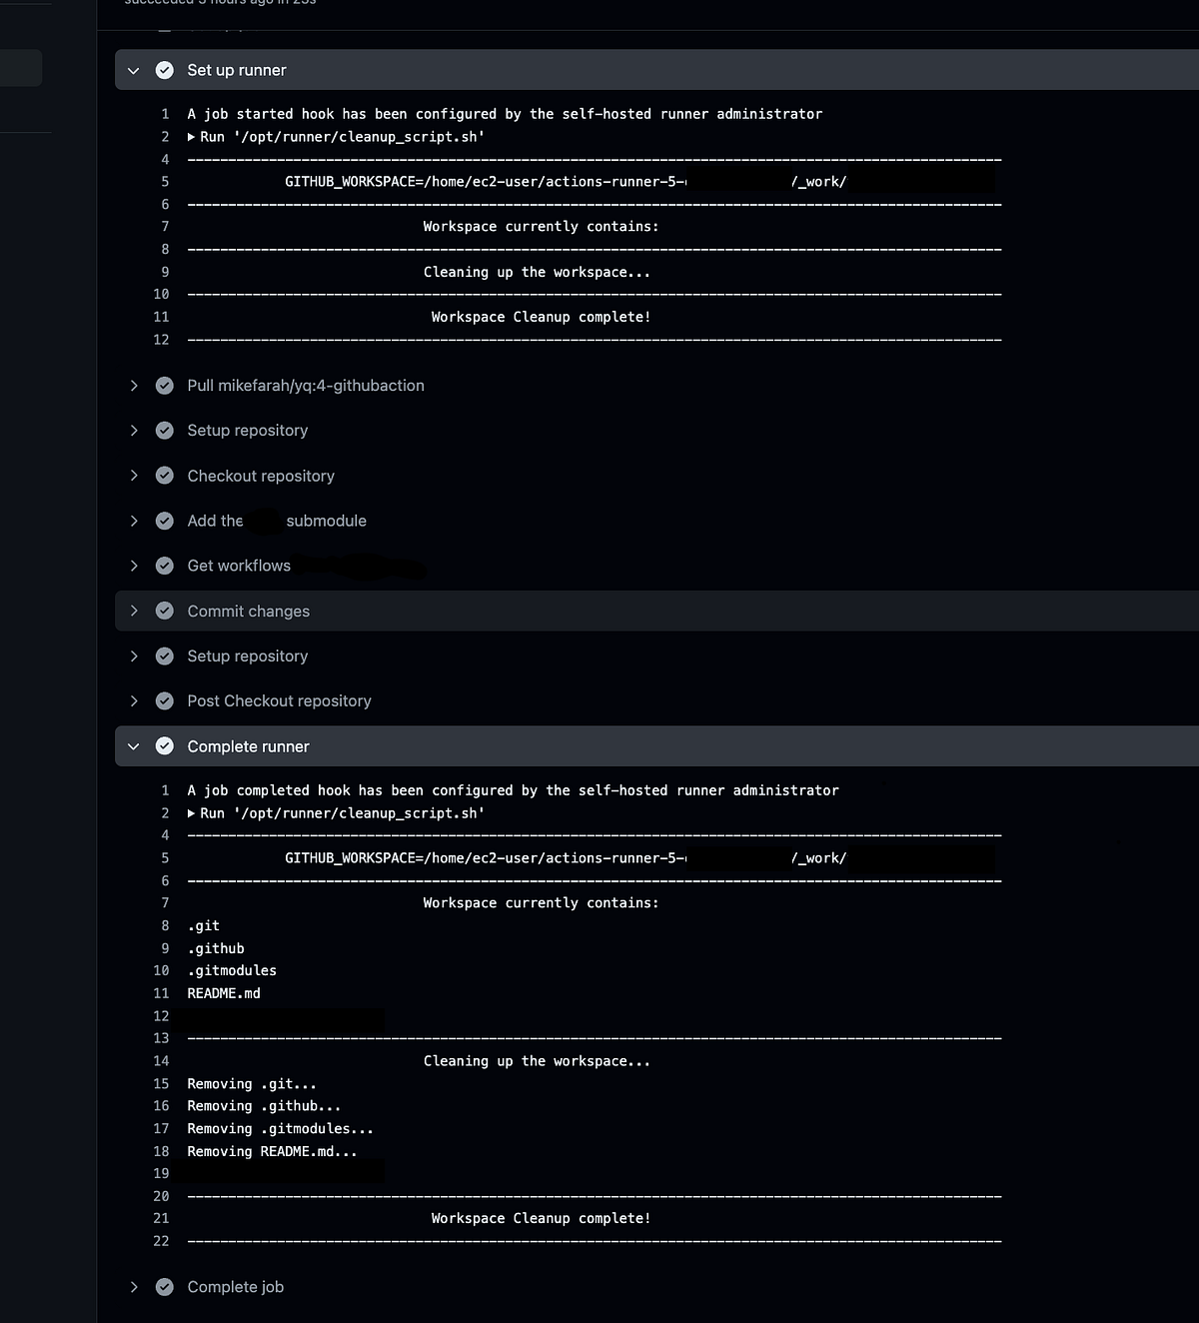The height and width of the screenshot is (1323, 1199).
Task: Click the check icon beside first Setup repository step
Action: click(164, 430)
